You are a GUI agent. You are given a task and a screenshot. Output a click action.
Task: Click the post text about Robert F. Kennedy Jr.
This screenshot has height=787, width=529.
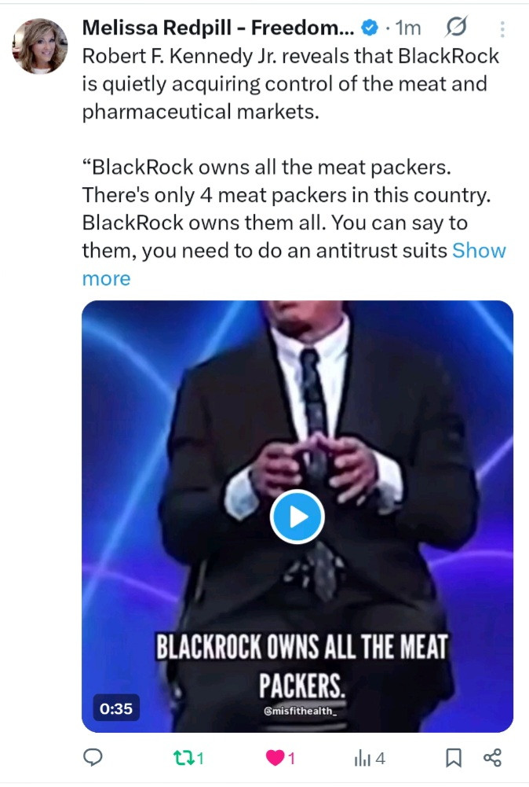(290, 85)
